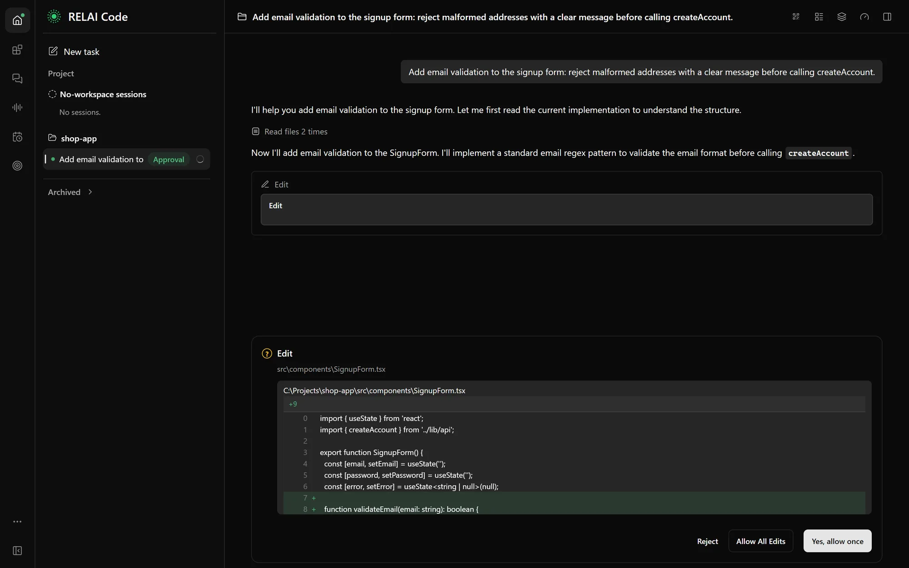This screenshot has width=909, height=568.
Task: Click the loading spinner on session row
Action: pyautogui.click(x=200, y=159)
